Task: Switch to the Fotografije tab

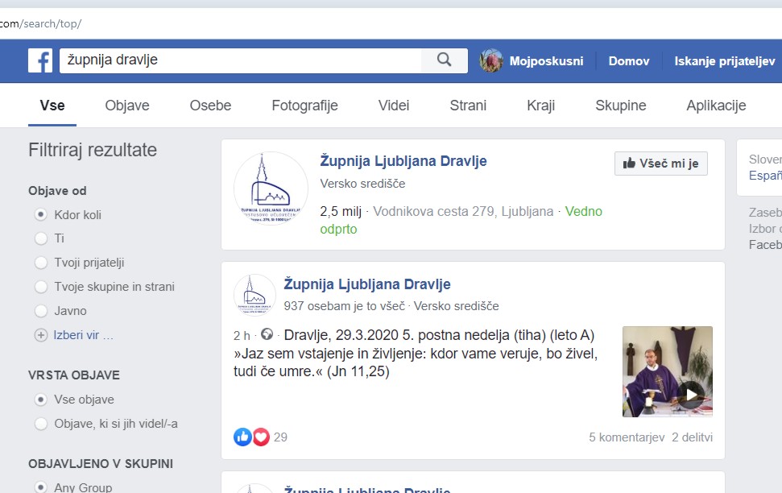Action: [304, 106]
